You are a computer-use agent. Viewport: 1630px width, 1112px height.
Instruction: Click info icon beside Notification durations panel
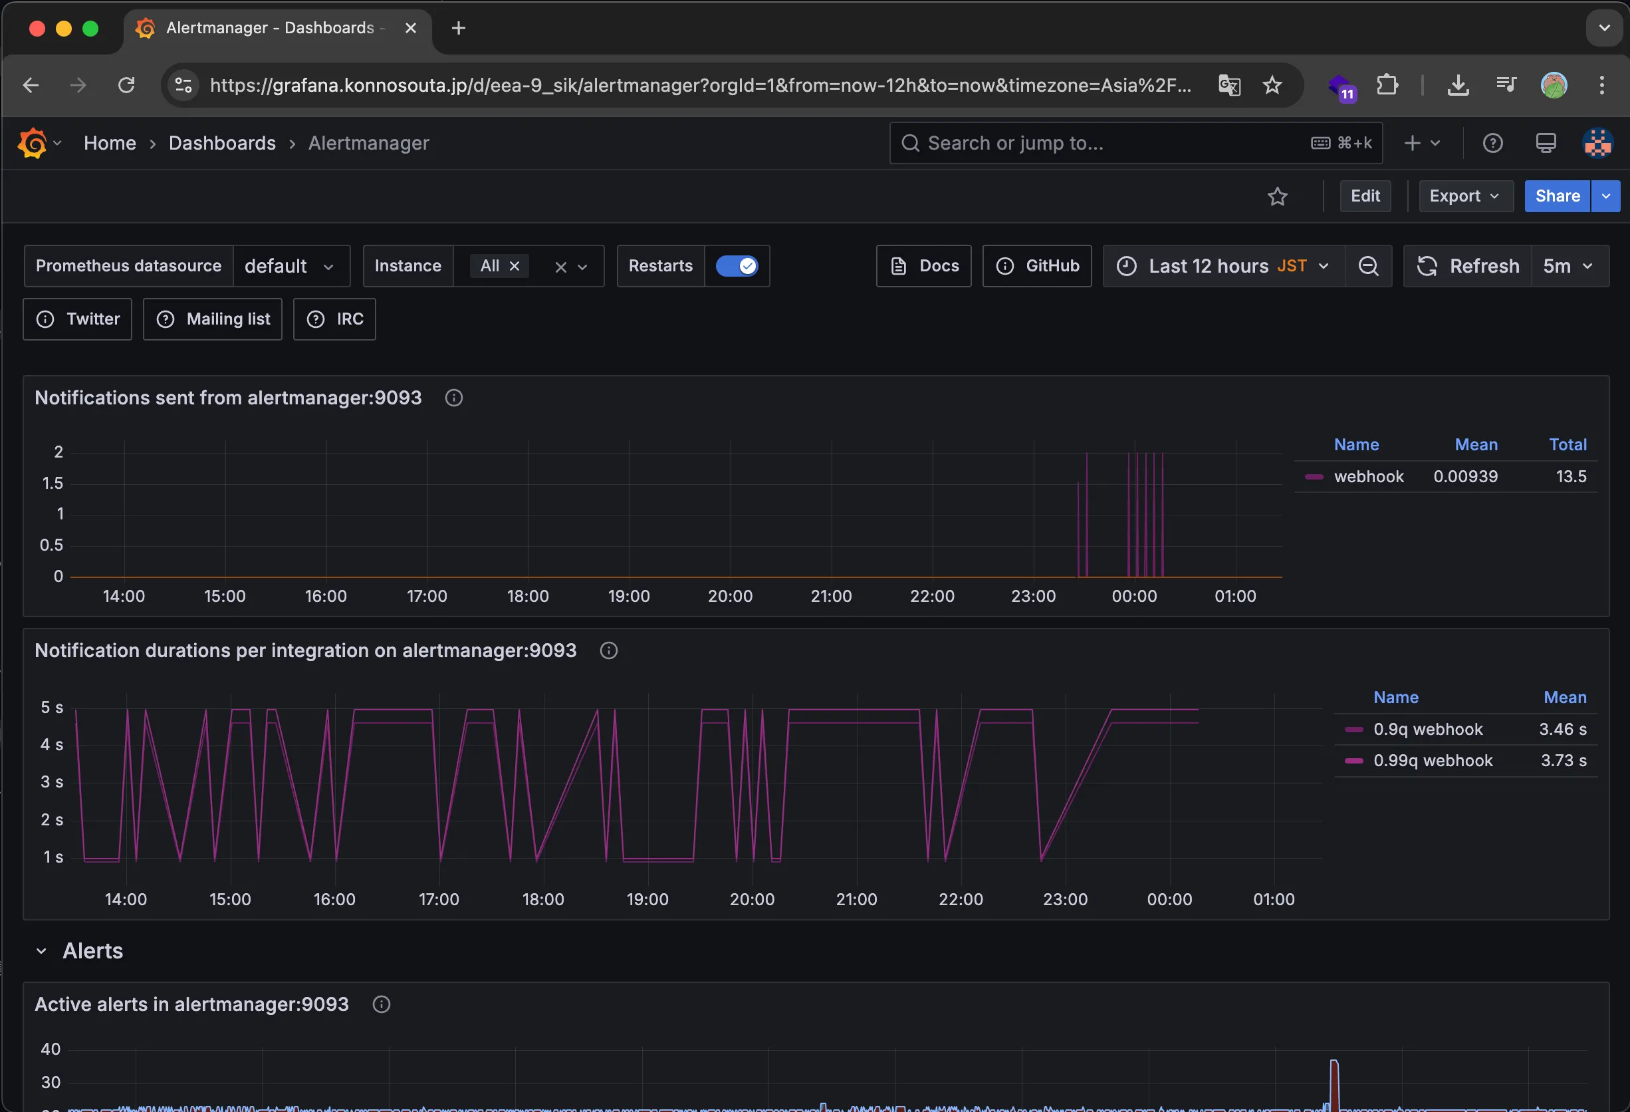[609, 650]
